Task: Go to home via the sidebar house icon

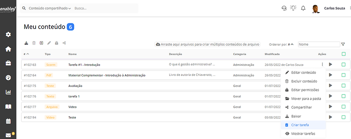Action: [x=8, y=49]
